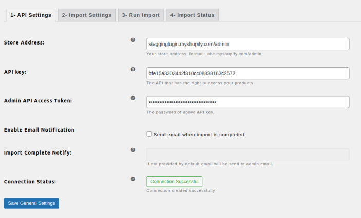Click the Connection Successful button
Viewport: 361px width, 218px height.
tap(174, 181)
